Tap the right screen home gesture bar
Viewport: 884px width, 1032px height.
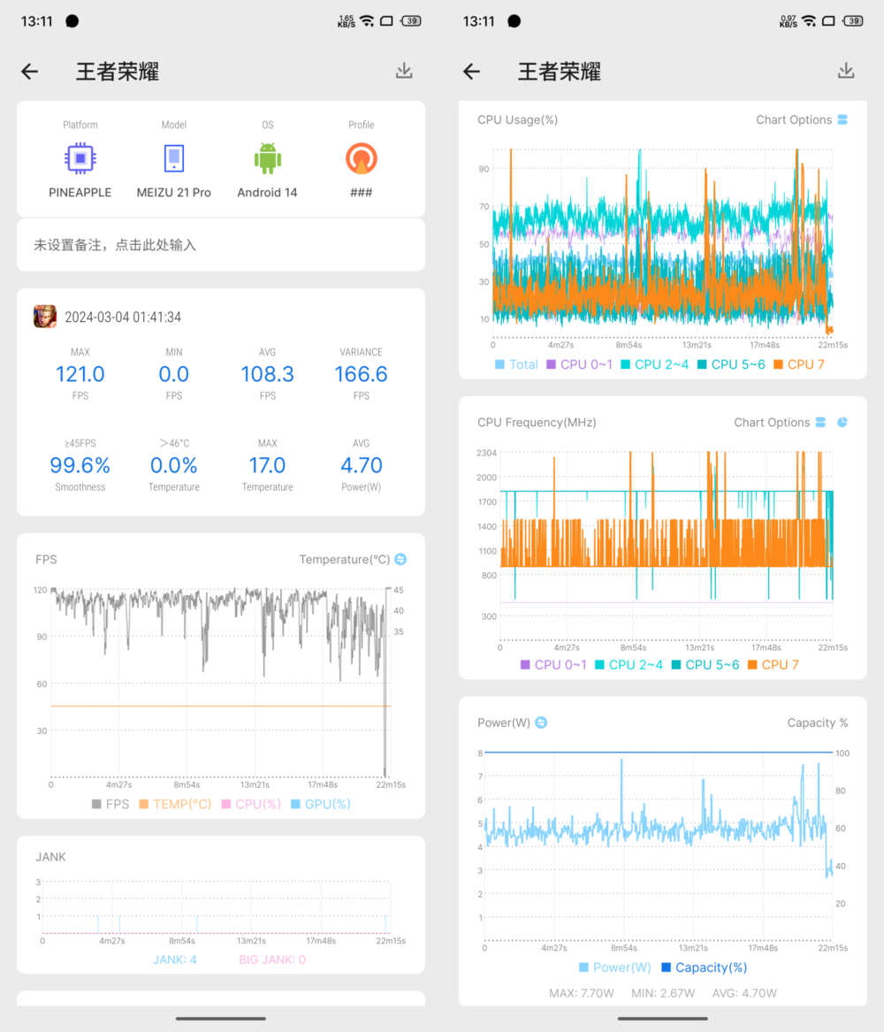pos(663,1018)
